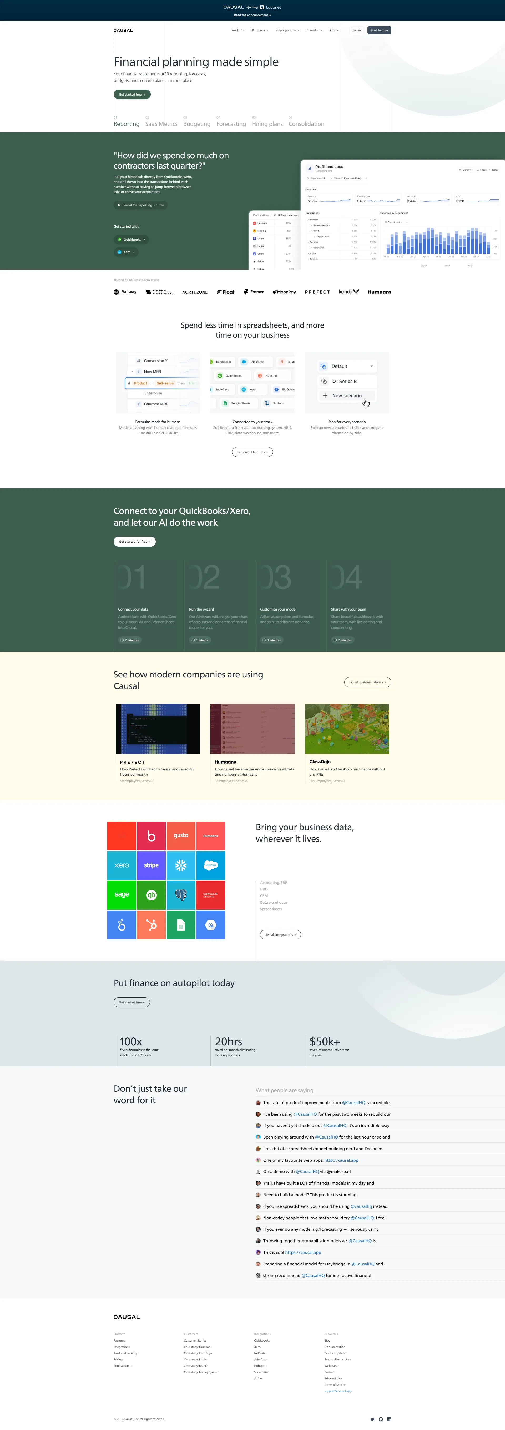Open the GitHub icon in the footer

[381, 1419]
